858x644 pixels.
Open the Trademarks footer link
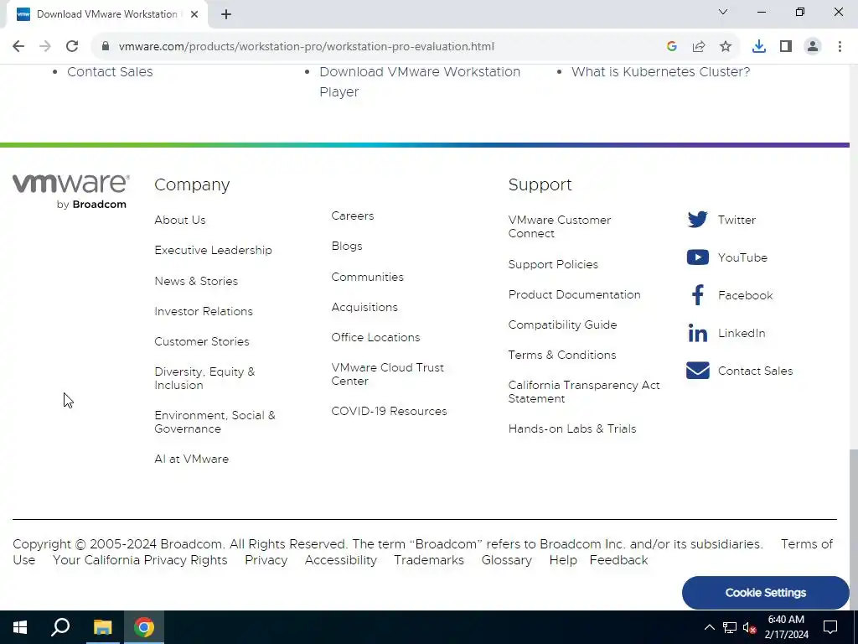[x=429, y=560]
